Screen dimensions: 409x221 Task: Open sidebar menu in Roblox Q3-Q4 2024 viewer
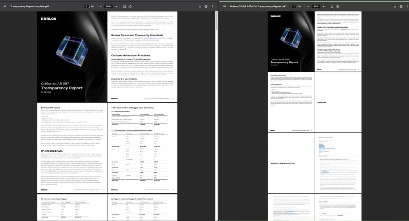(x=225, y=6)
